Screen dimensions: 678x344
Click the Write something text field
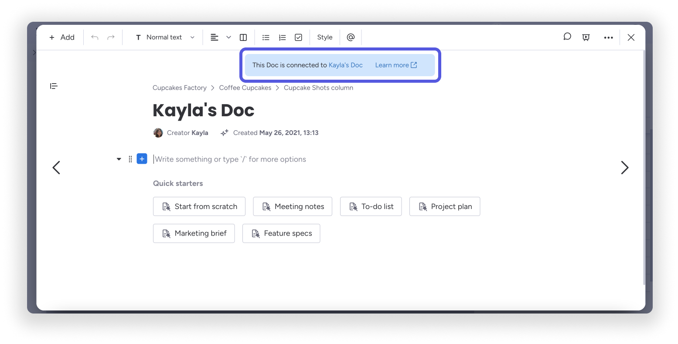(x=230, y=159)
